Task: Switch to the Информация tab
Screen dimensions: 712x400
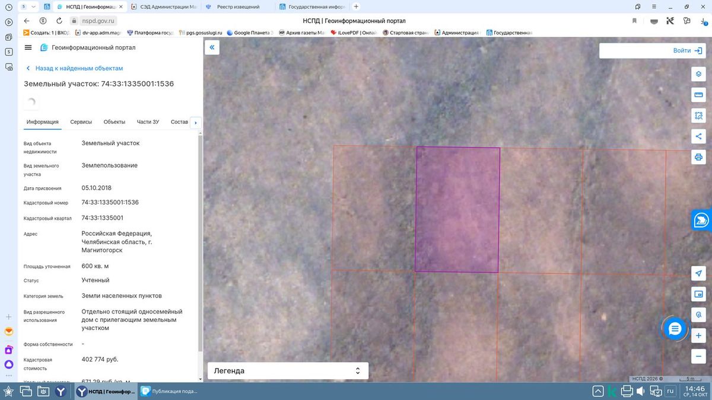Action: [42, 122]
